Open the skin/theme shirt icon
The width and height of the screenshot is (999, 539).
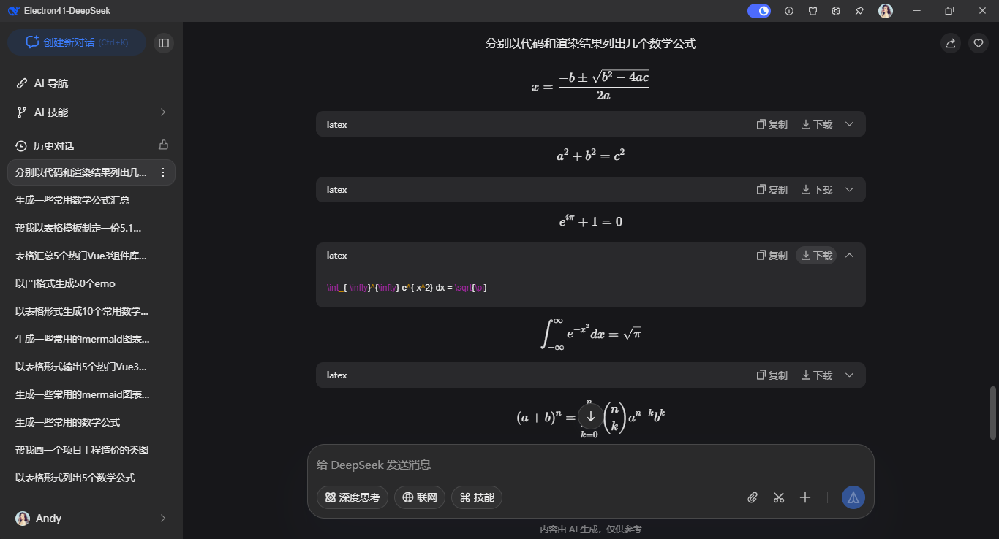[x=812, y=11]
